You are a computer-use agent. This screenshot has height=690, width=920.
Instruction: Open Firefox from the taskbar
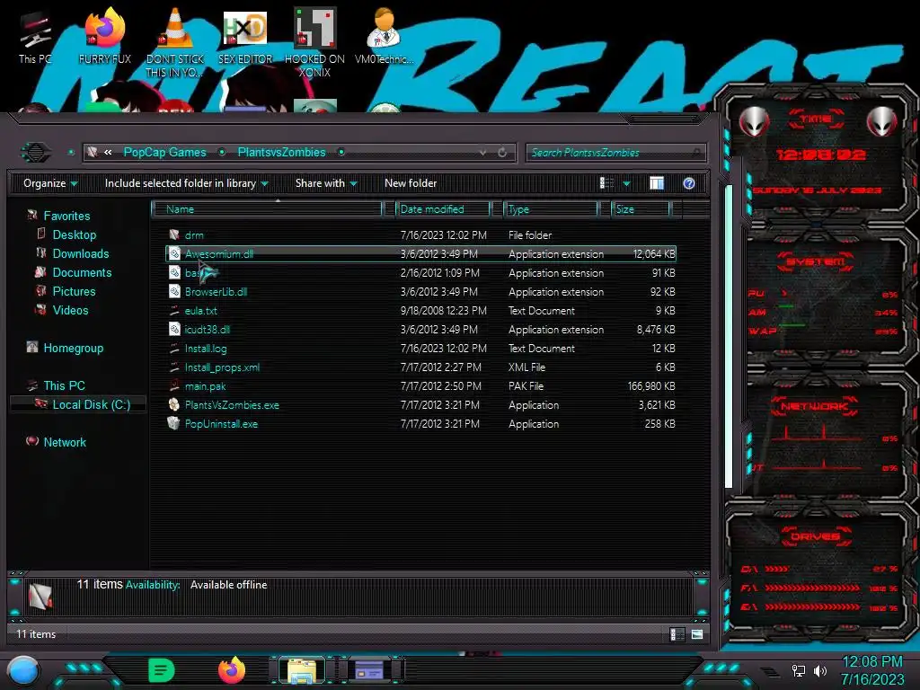click(x=232, y=670)
